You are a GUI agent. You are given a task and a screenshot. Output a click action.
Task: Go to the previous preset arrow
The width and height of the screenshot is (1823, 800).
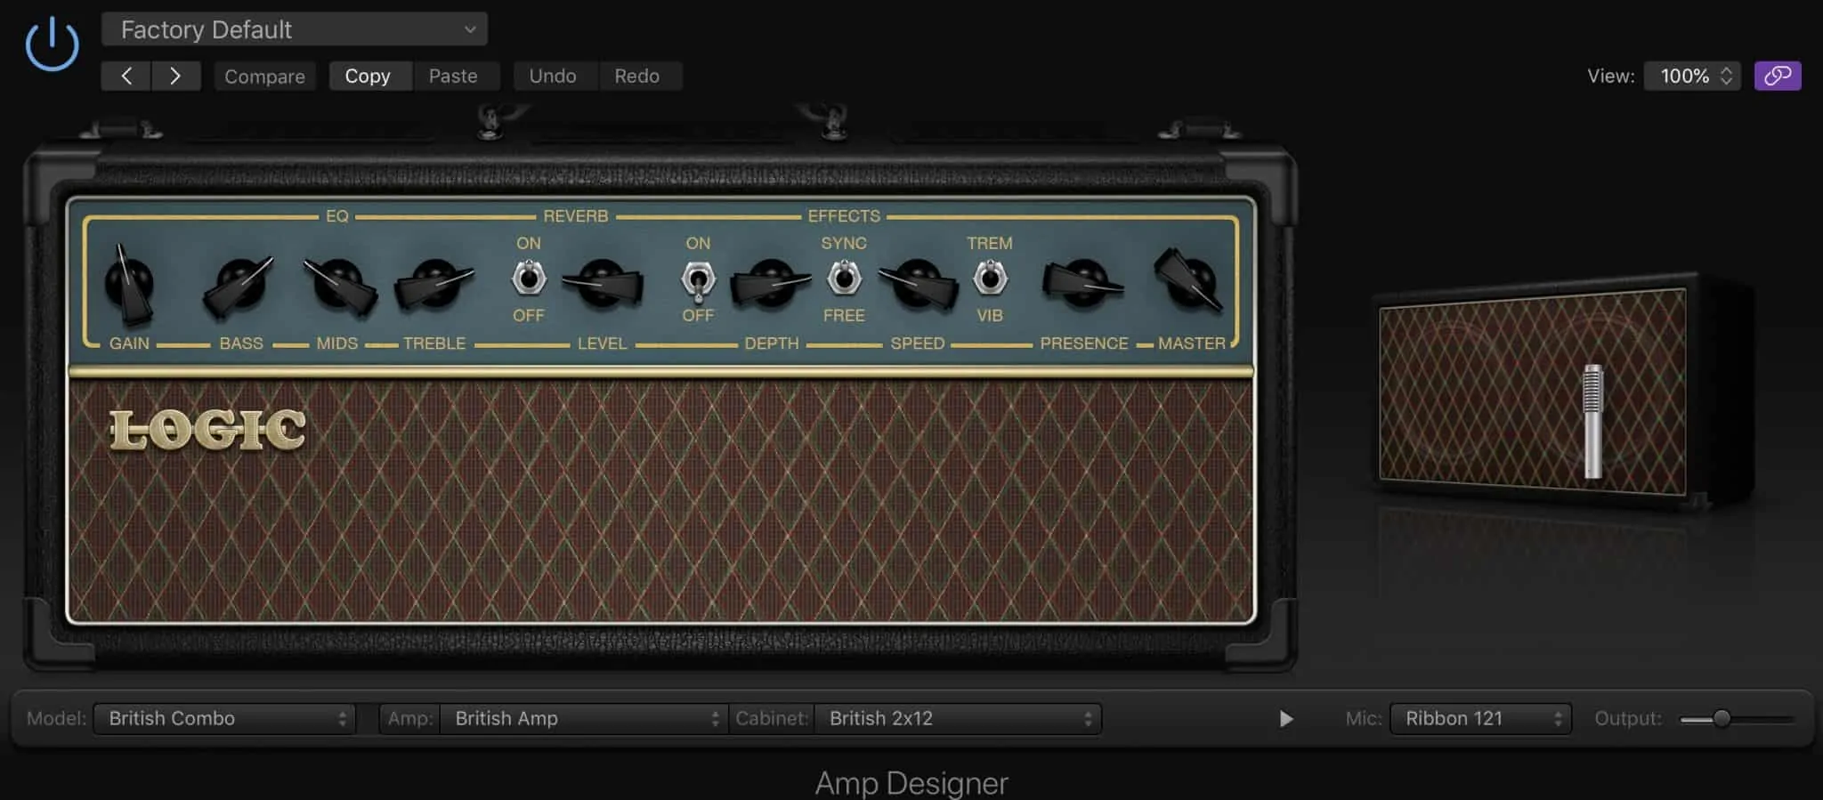coord(126,76)
